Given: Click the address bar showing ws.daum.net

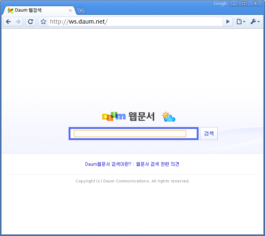Looking at the screenshot, I should (135, 21).
